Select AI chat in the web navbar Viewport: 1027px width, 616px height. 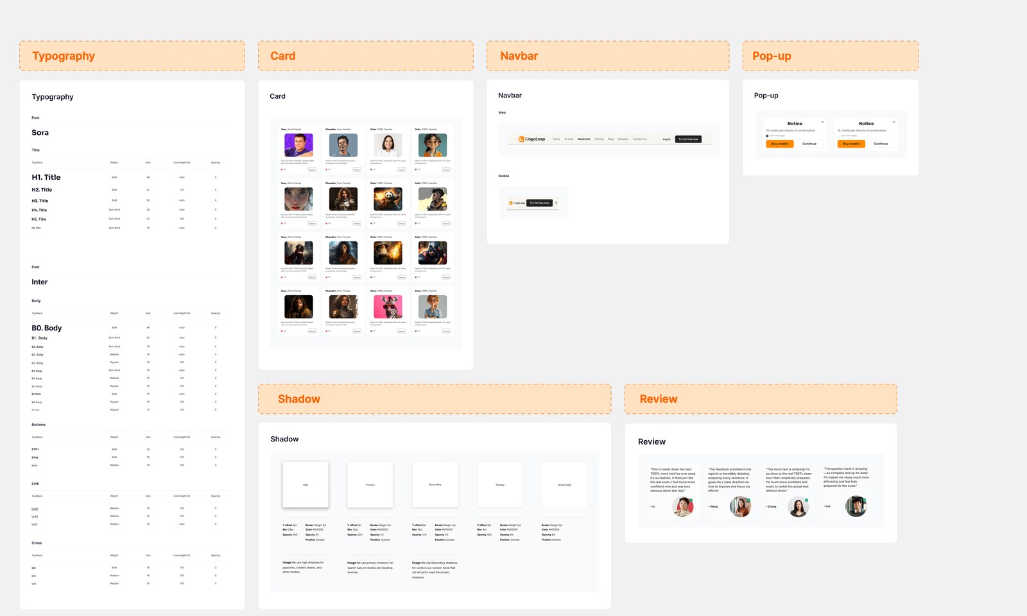pos(569,139)
